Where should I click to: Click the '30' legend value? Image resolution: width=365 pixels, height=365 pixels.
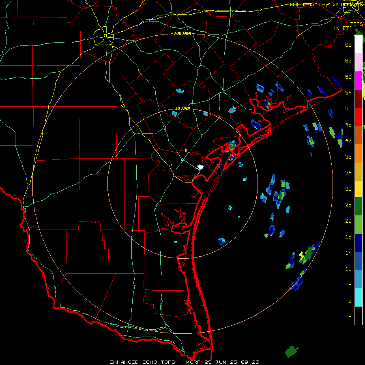coord(348,189)
